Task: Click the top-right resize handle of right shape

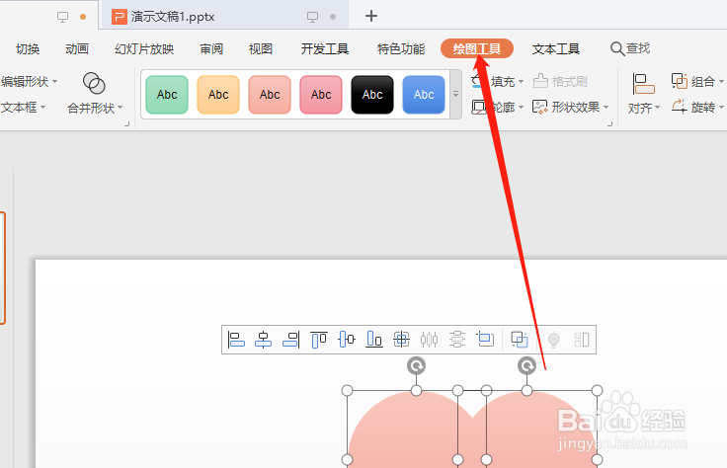Action: point(598,391)
